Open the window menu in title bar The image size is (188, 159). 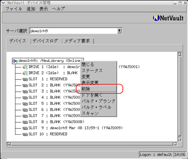click(3, 3)
